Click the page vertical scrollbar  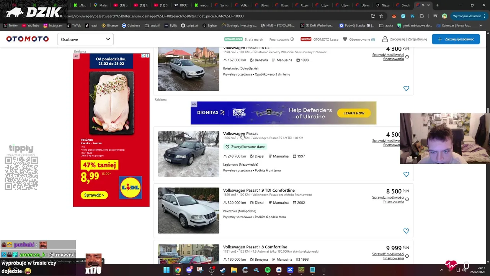pyautogui.click(x=488, y=111)
